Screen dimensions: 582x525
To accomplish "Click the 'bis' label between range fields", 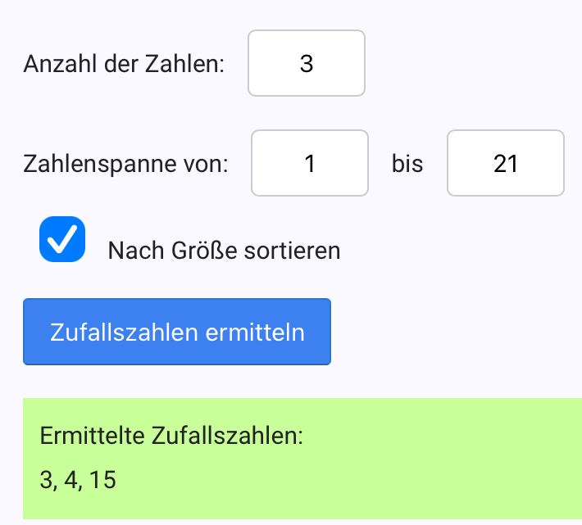I will (x=407, y=165).
